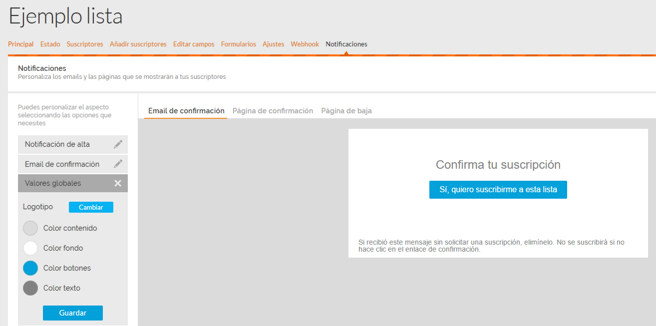Image resolution: width=656 pixels, height=326 pixels.
Task: Expand the Email de confirmación sidebar section
Action: (73, 164)
